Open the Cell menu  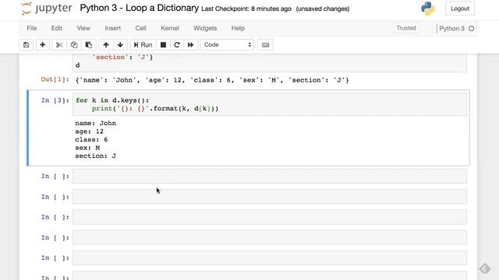(140, 28)
